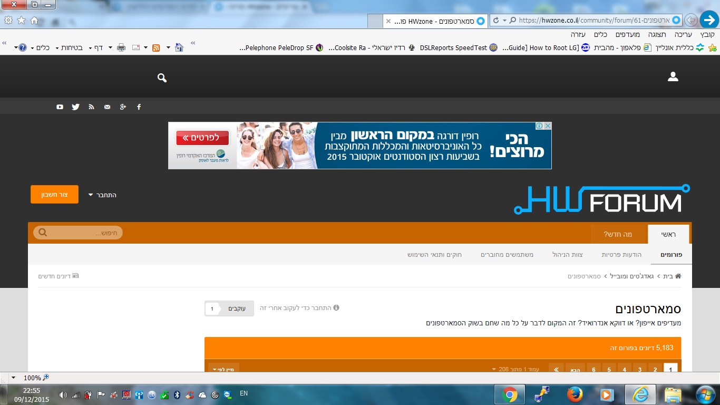
Task: Open the zoom level 100% dropdown arrow
Action: (13, 378)
